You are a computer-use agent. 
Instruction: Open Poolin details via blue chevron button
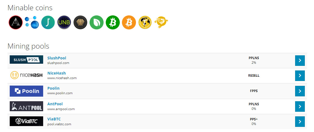pos(300,91)
